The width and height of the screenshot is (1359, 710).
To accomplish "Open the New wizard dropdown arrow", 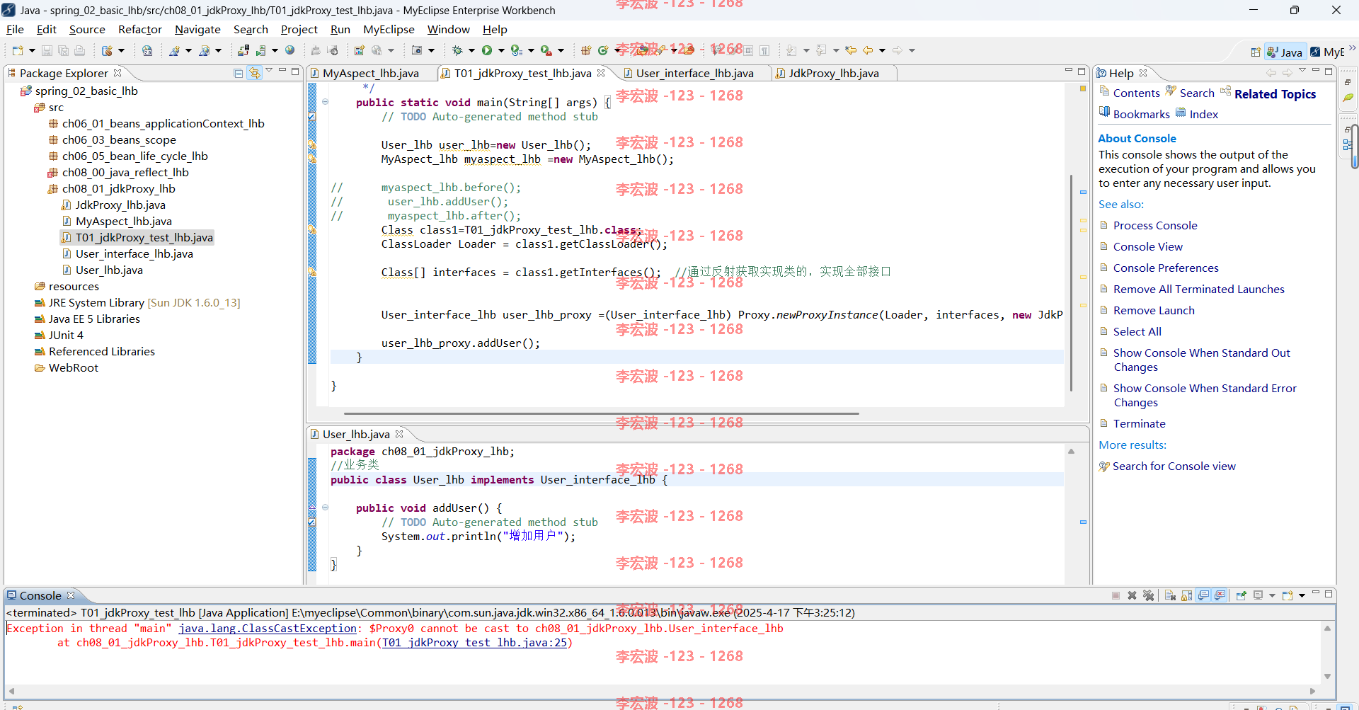I will pos(32,50).
